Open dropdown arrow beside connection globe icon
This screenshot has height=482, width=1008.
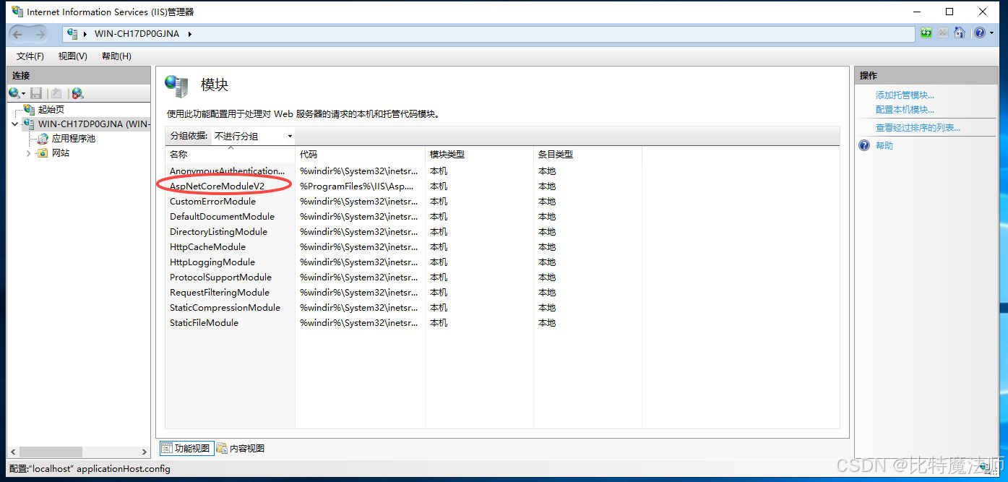[x=24, y=93]
